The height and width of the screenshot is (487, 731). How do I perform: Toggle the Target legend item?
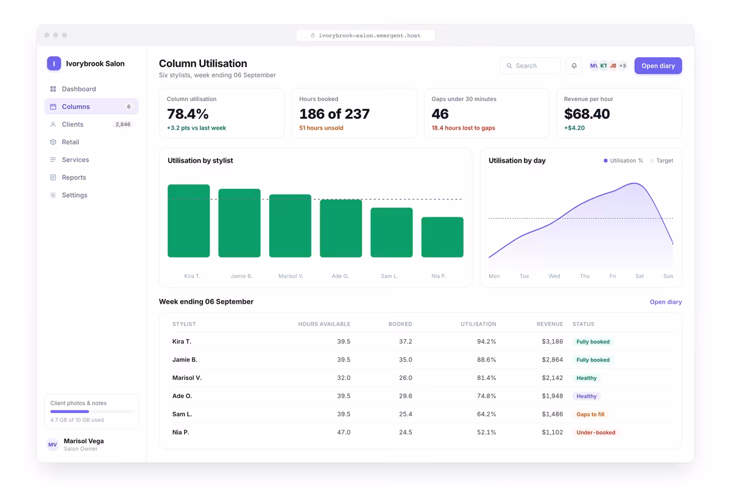tap(661, 161)
